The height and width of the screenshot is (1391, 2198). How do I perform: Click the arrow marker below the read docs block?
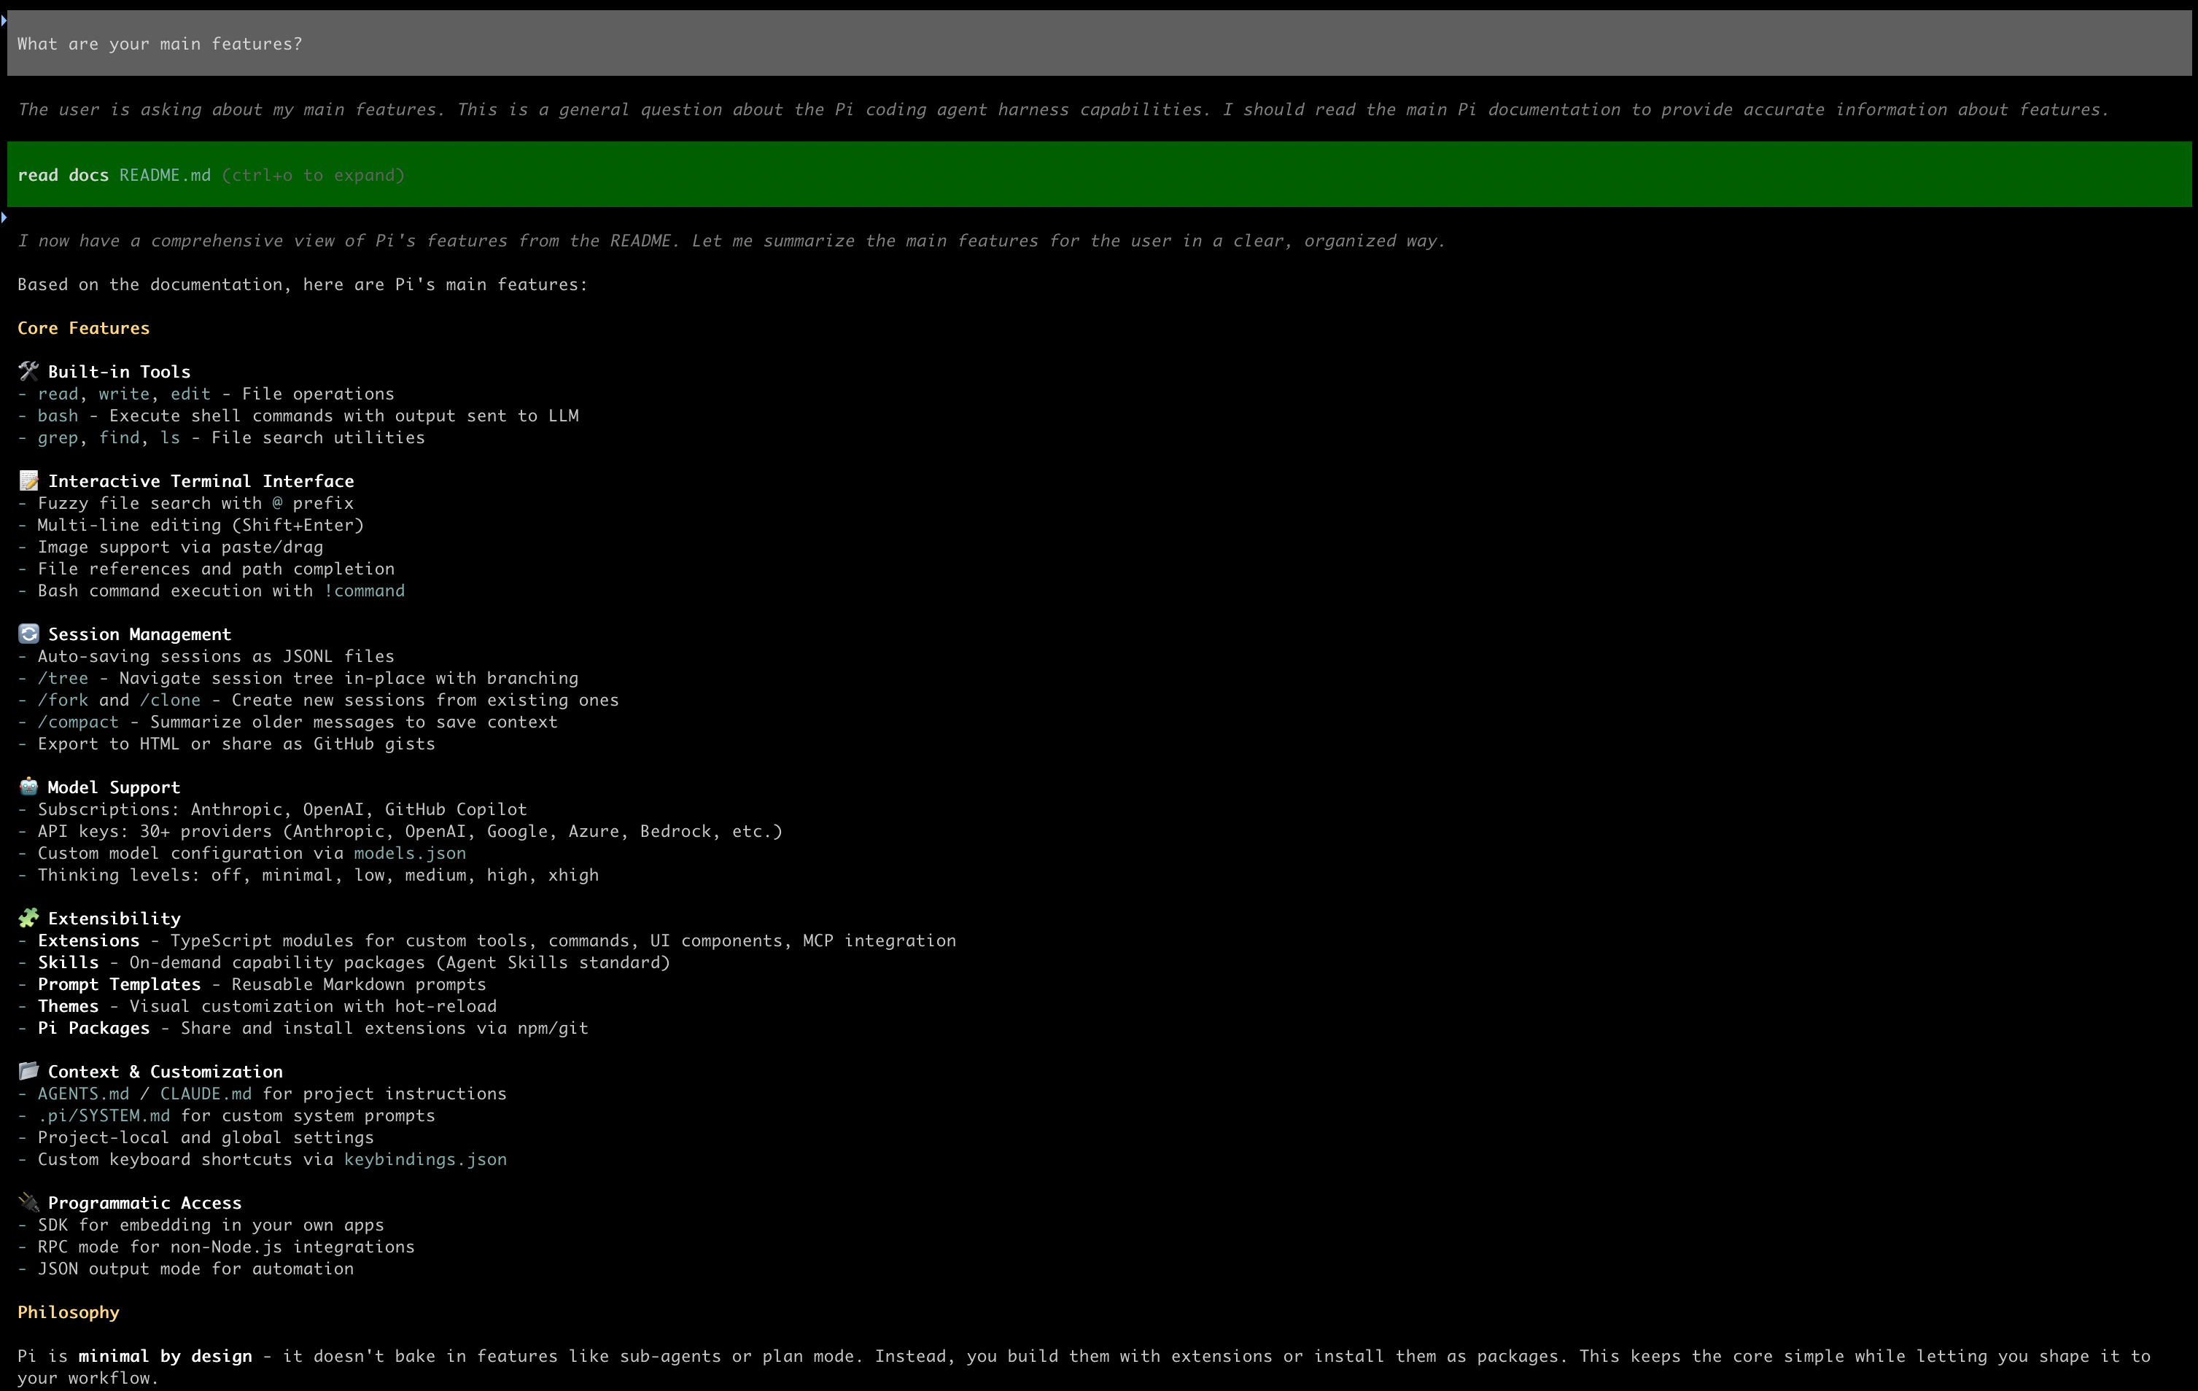pyautogui.click(x=4, y=217)
